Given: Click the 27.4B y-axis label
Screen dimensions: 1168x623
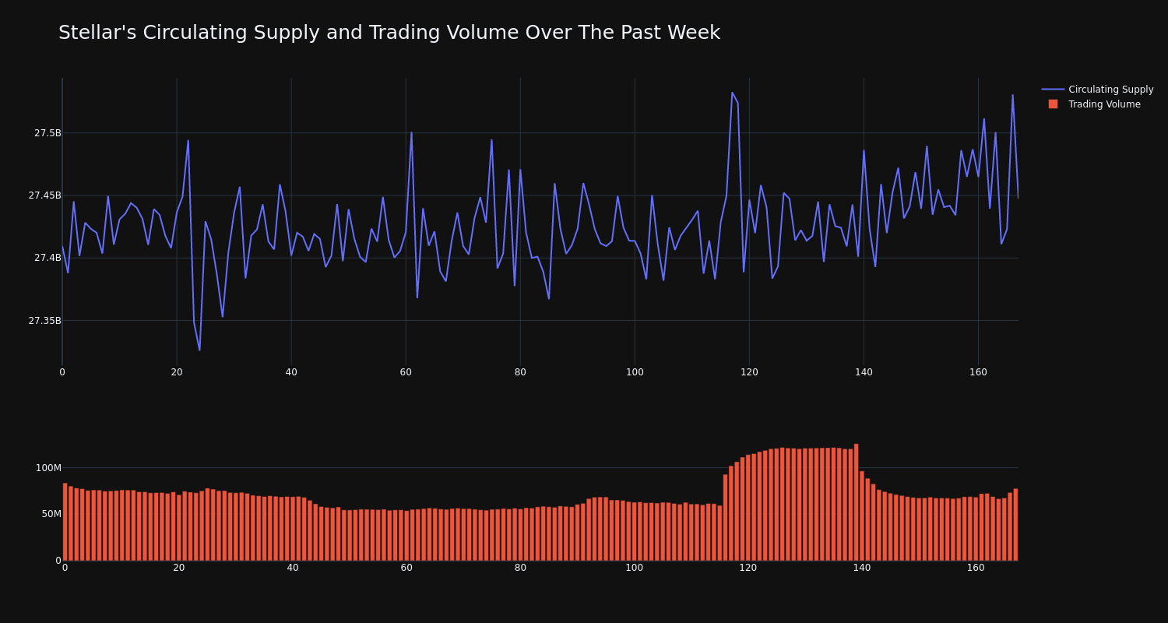Looking at the screenshot, I should click(x=47, y=258).
